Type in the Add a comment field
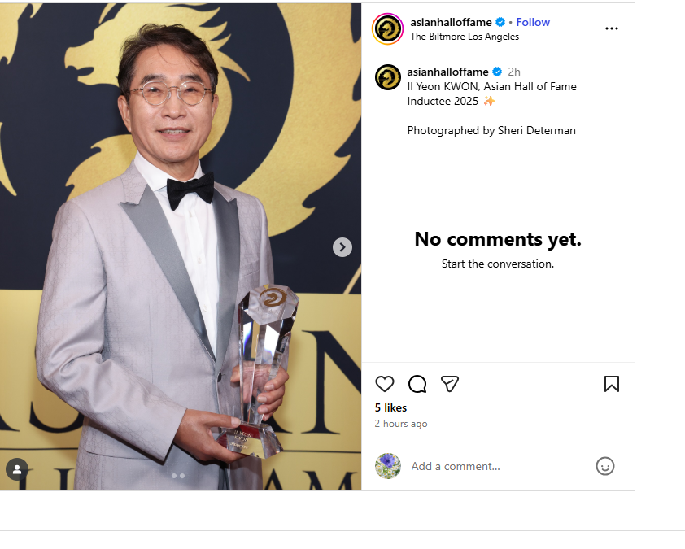The width and height of the screenshot is (685, 549). click(496, 466)
